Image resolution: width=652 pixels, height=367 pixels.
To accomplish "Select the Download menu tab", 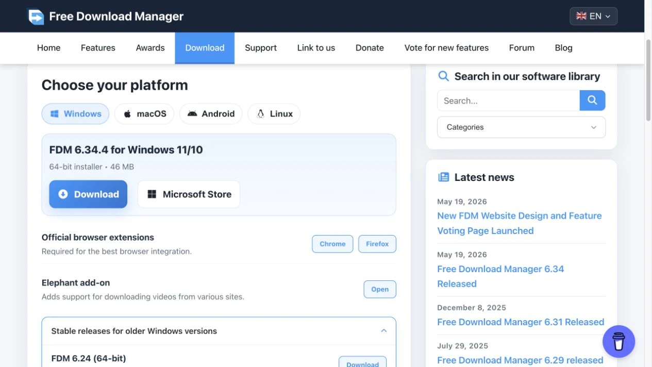I will (205, 48).
